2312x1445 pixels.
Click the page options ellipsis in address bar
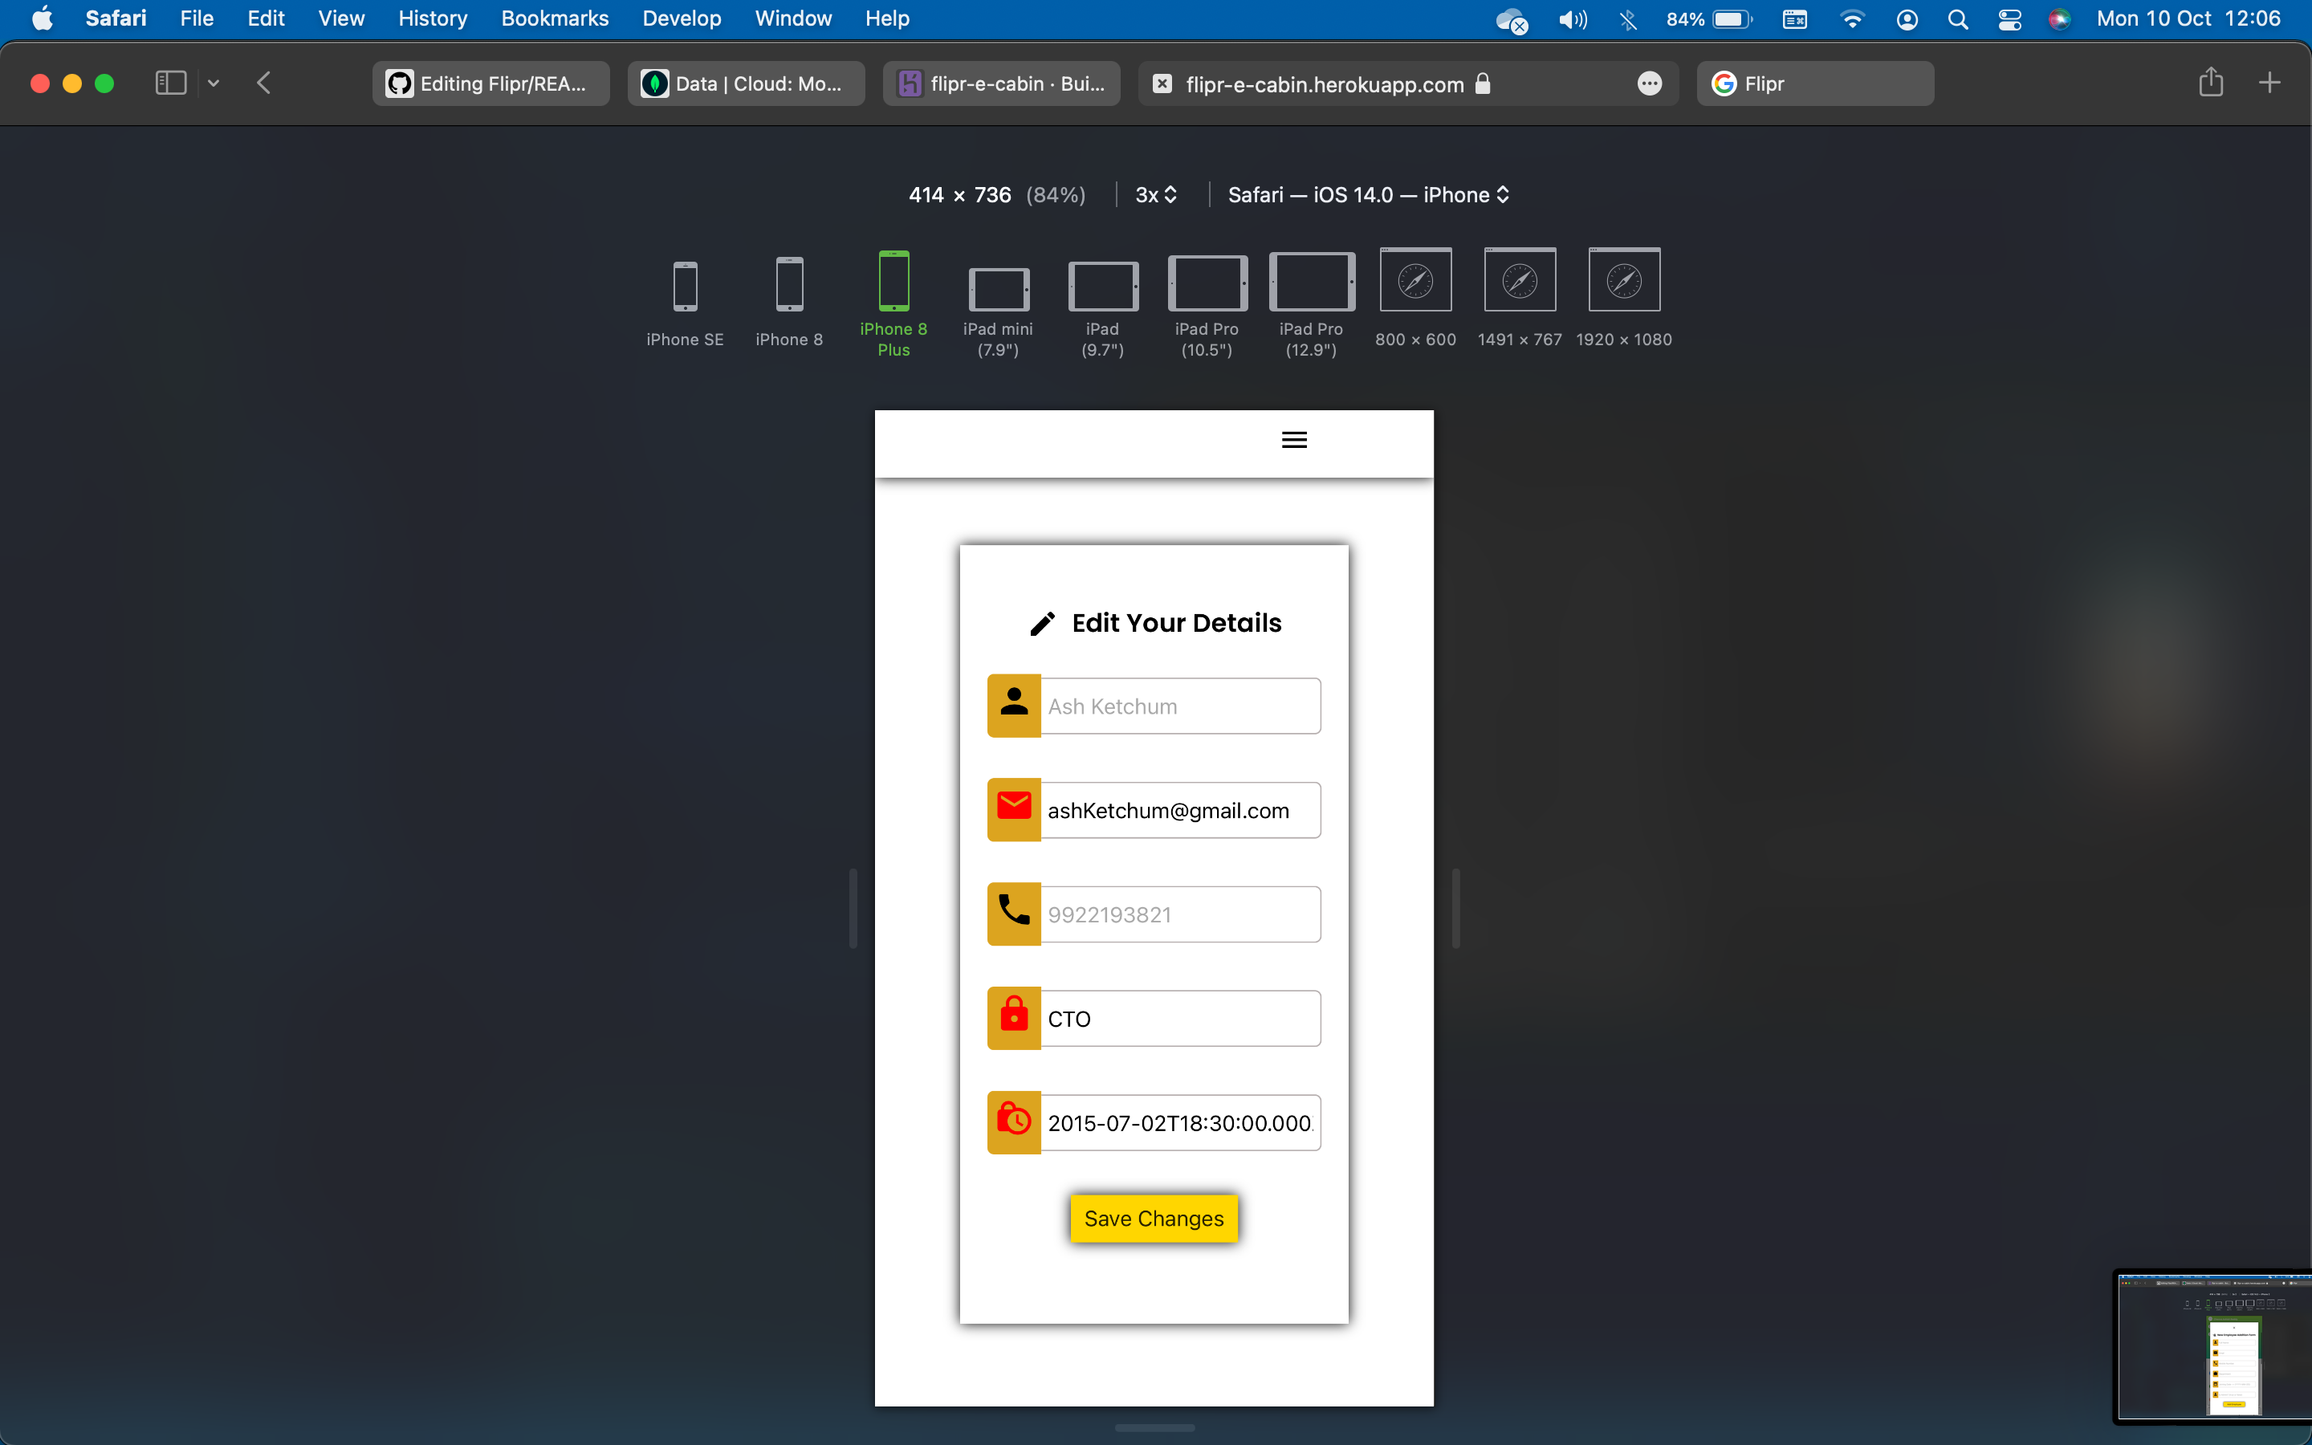click(1649, 84)
